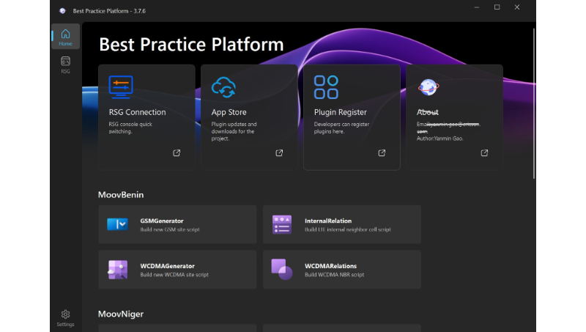Image resolution: width=586 pixels, height=332 pixels.
Task: Launch GSMGenerator plugin by its name
Action: (162, 221)
